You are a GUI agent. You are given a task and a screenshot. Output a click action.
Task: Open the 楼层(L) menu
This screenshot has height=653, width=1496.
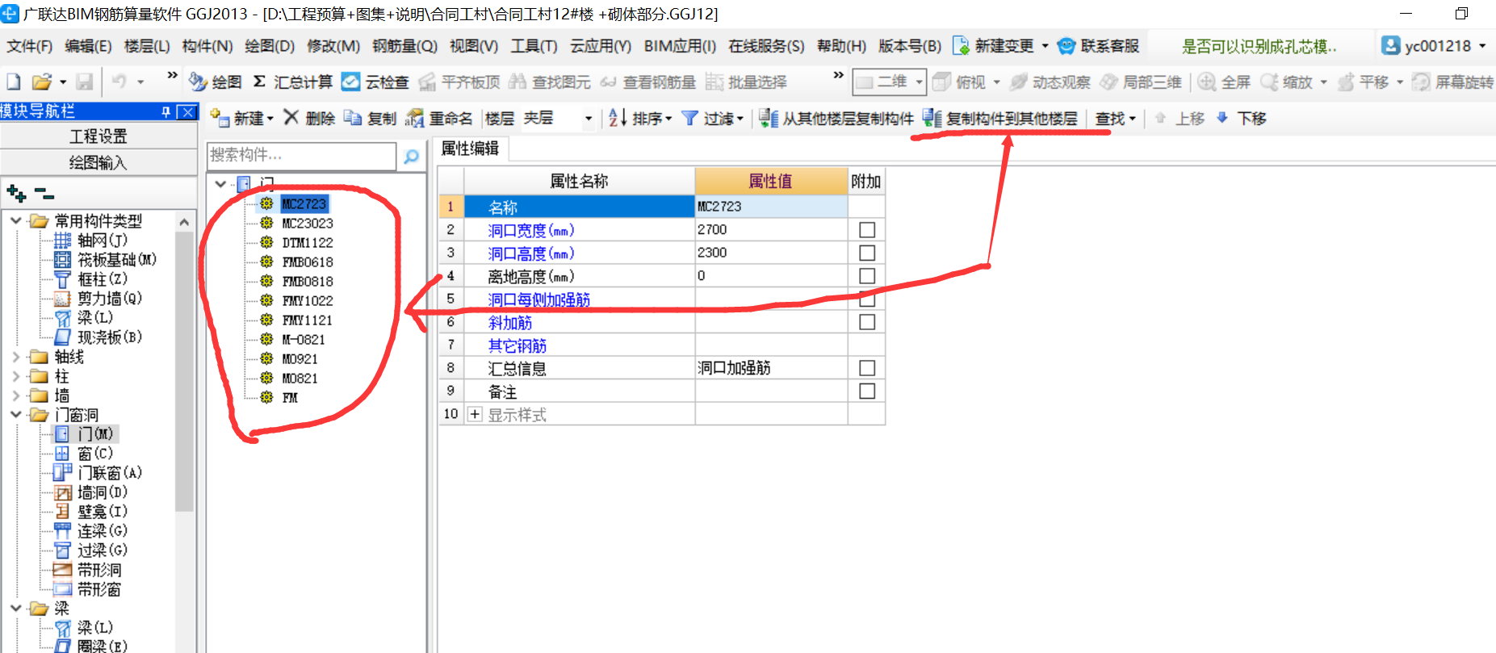click(147, 46)
